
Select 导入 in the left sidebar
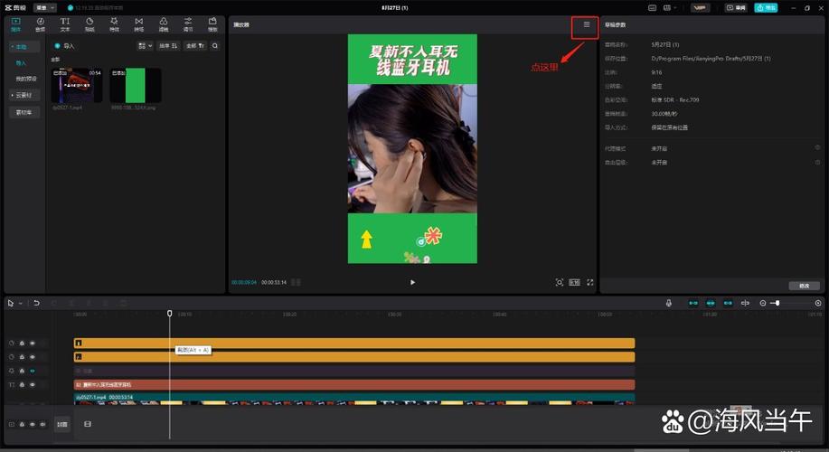21,63
